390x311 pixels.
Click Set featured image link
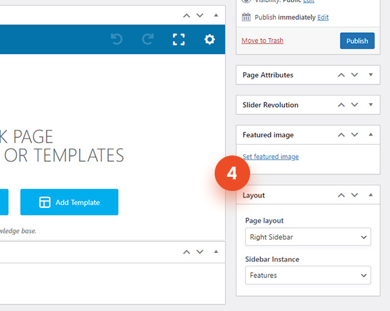271,157
